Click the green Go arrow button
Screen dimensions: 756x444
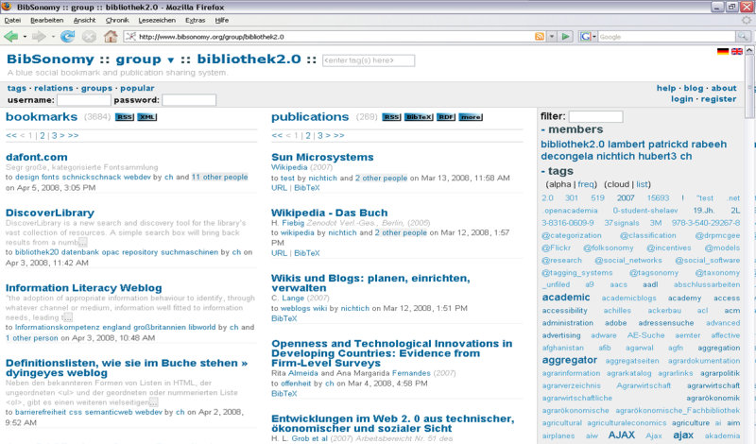pyautogui.click(x=565, y=37)
